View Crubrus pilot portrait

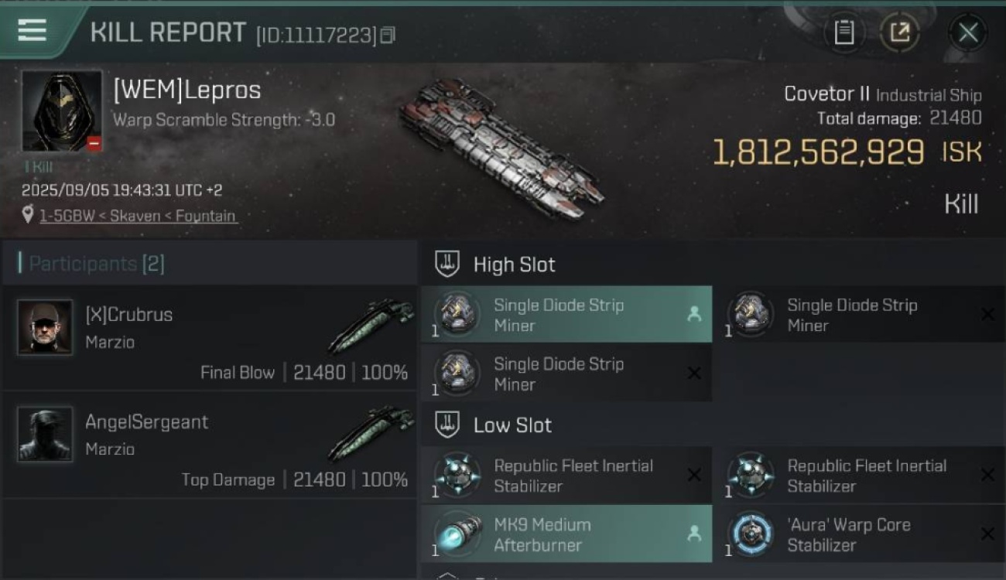tap(45, 327)
